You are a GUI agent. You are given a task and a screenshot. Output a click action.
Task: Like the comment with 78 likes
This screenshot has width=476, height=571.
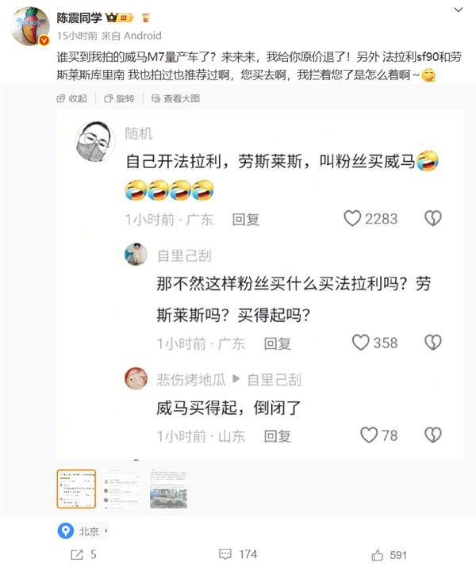(x=369, y=435)
